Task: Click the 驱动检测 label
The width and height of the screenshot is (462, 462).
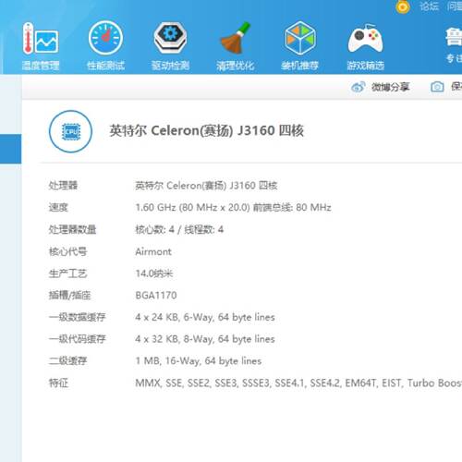Action: [170, 66]
